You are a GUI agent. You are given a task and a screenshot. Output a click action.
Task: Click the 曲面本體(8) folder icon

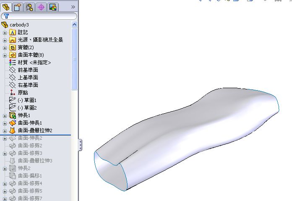[x=13, y=55]
